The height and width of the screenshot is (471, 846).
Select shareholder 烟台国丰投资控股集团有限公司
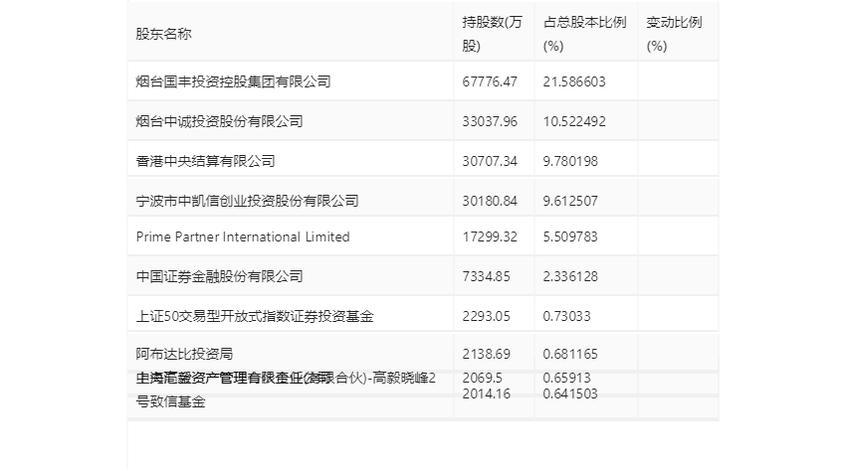coord(233,81)
